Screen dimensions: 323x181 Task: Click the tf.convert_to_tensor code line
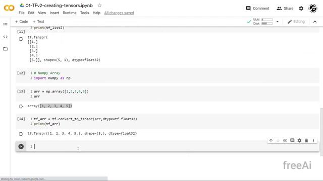pos(85,119)
